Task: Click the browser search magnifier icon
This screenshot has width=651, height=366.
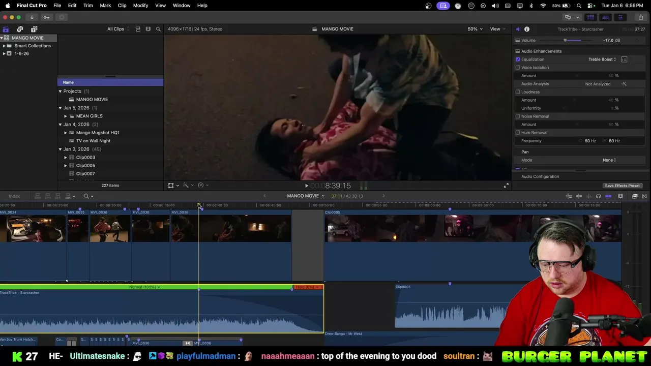Action: click(x=158, y=29)
